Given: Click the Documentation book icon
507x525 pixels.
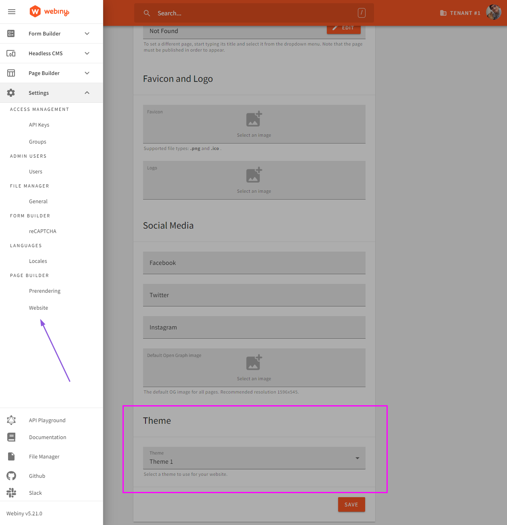Looking at the screenshot, I should coord(11,437).
